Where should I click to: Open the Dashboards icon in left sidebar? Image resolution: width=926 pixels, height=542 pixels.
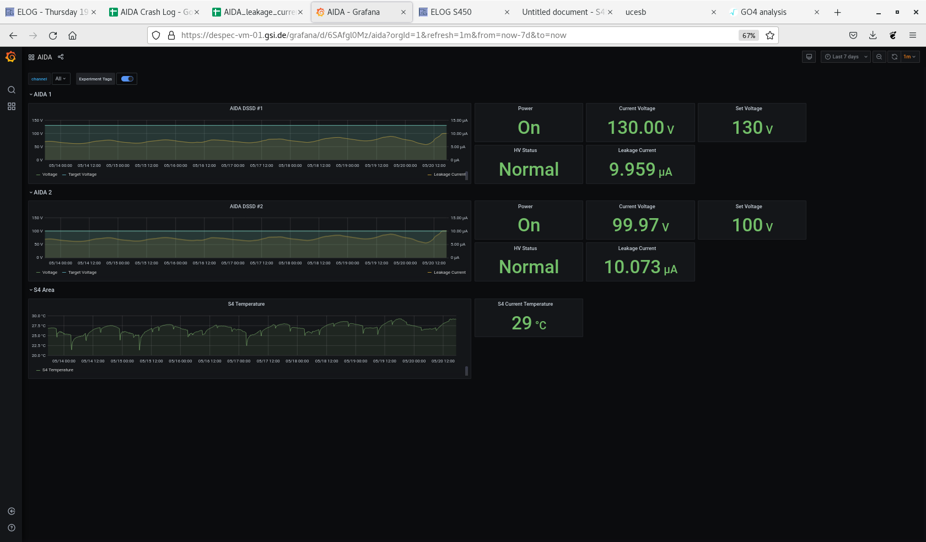pyautogui.click(x=11, y=106)
